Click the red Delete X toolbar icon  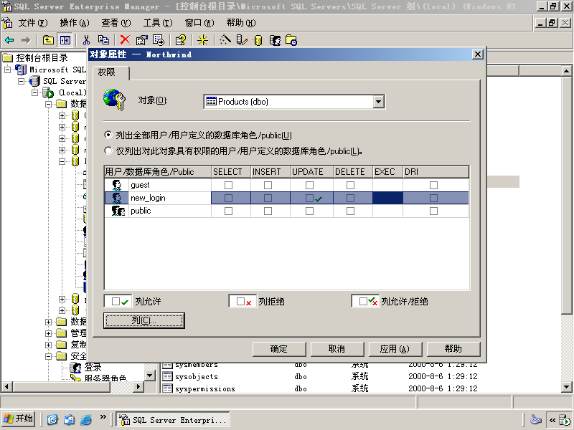[x=125, y=40]
